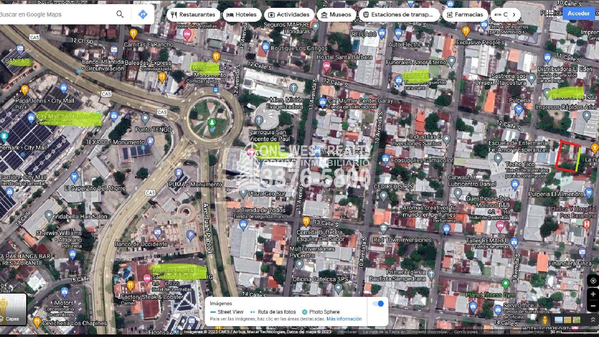Click in the Buscar en Google Maps field
This screenshot has height=337, width=599.
(x=56, y=14)
